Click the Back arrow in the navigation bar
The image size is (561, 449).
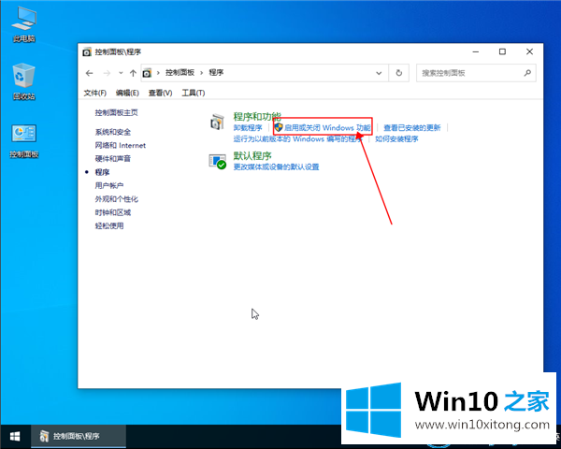coord(90,73)
